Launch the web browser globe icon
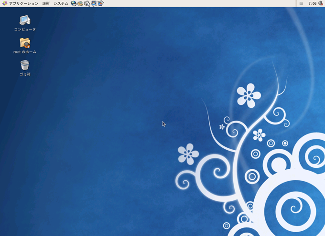This screenshot has height=236, width=325. (x=74, y=3)
